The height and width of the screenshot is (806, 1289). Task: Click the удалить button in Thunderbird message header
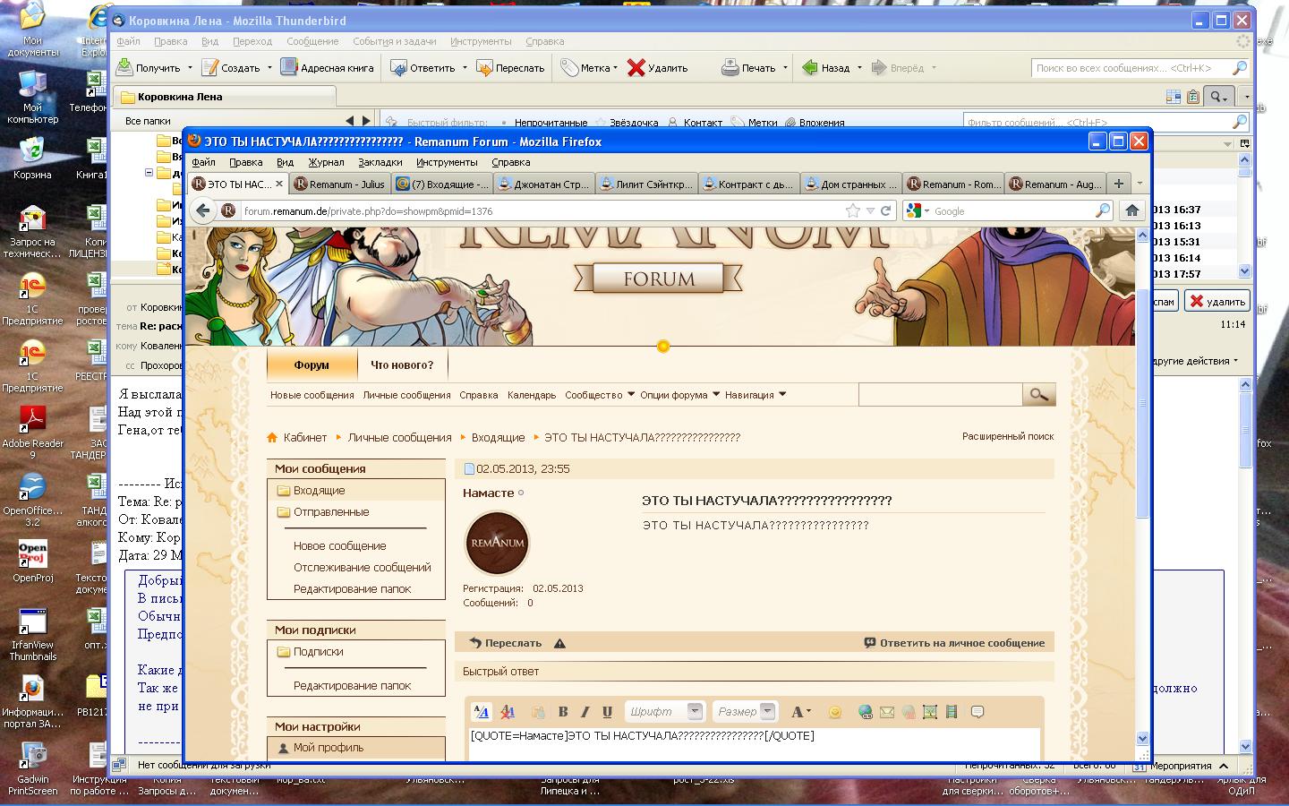(1216, 302)
